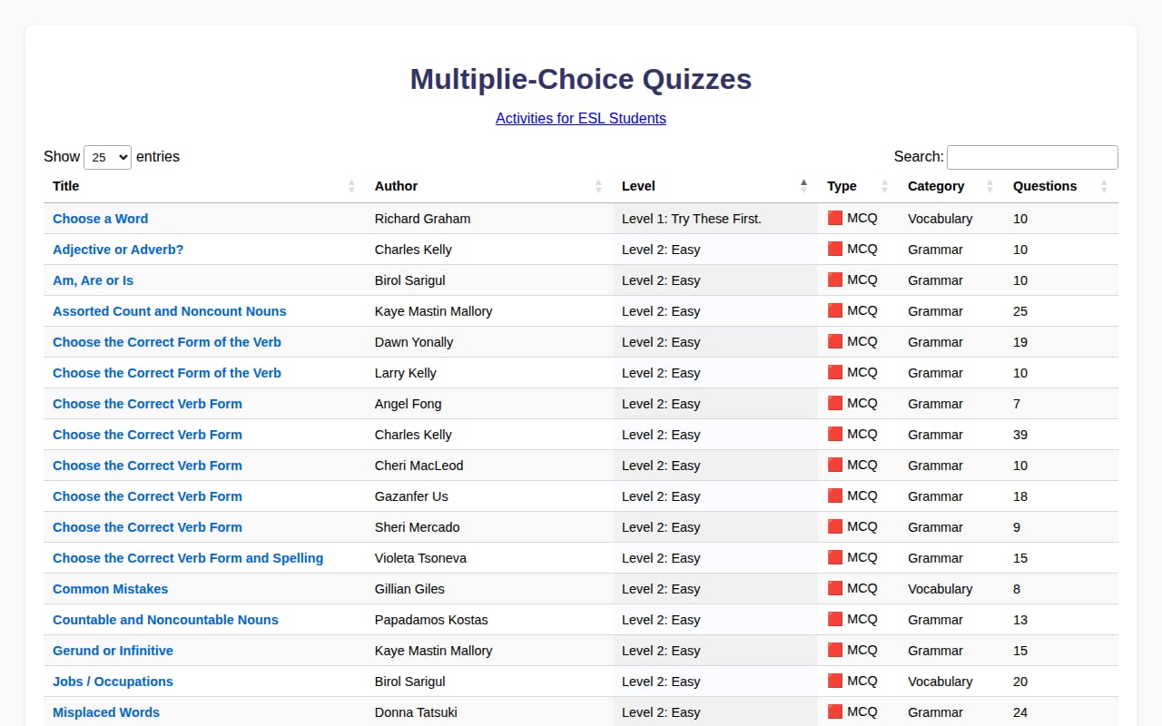Viewport: 1162px width, 726px height.
Task: Open the Common Mistakes quiz
Action: click(x=110, y=589)
